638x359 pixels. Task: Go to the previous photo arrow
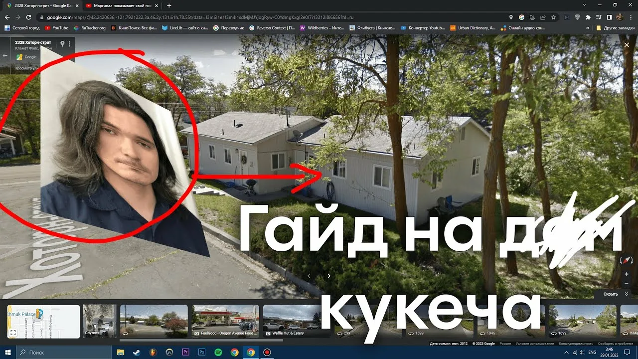point(309,276)
